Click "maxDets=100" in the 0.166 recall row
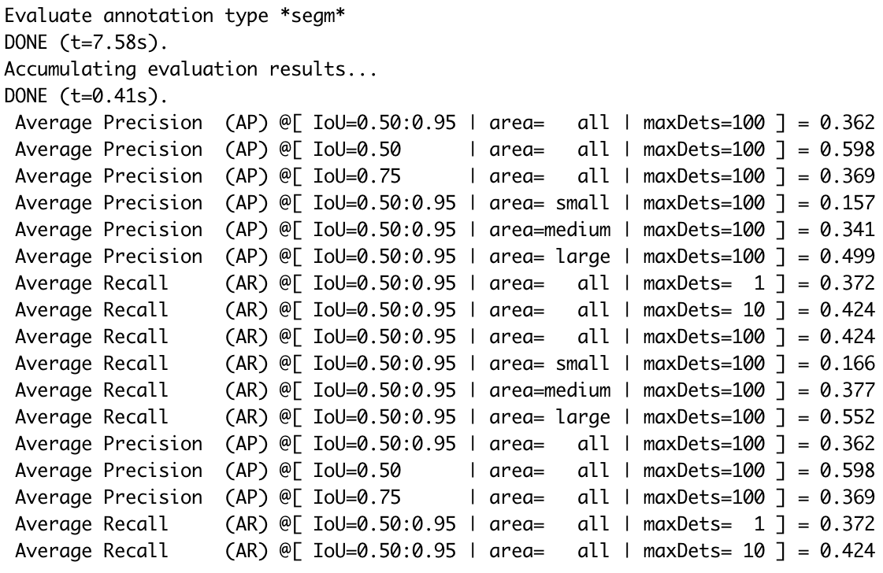The width and height of the screenshot is (883, 573). click(703, 364)
